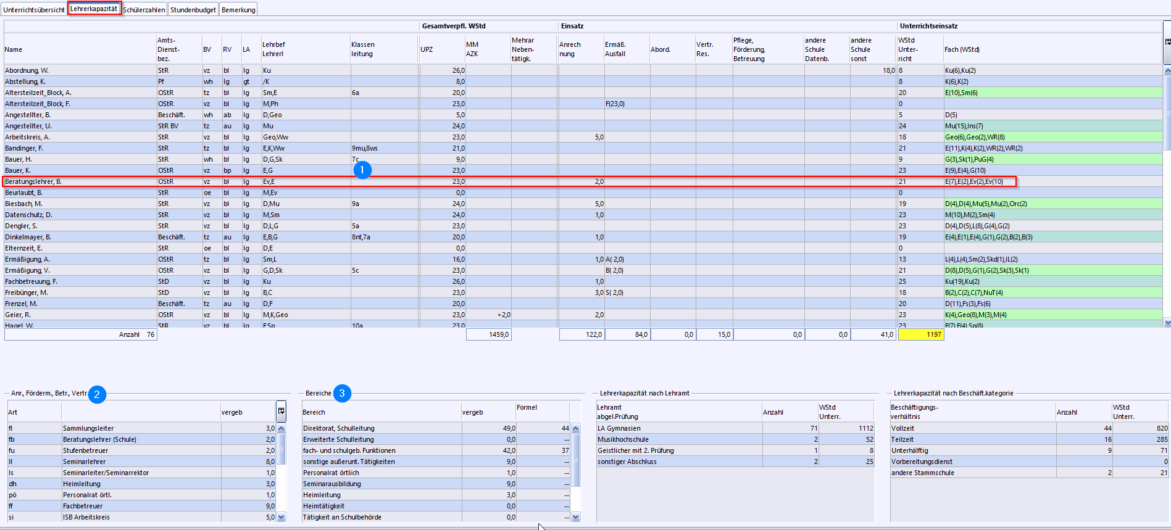Click scroll up arrow in Anr. list
Viewport: 1171px width, 530px height.
(x=281, y=428)
